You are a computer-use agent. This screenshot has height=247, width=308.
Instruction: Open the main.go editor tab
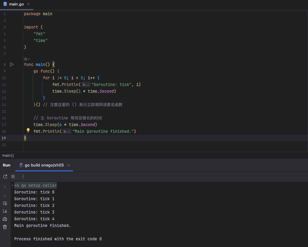click(16, 4)
